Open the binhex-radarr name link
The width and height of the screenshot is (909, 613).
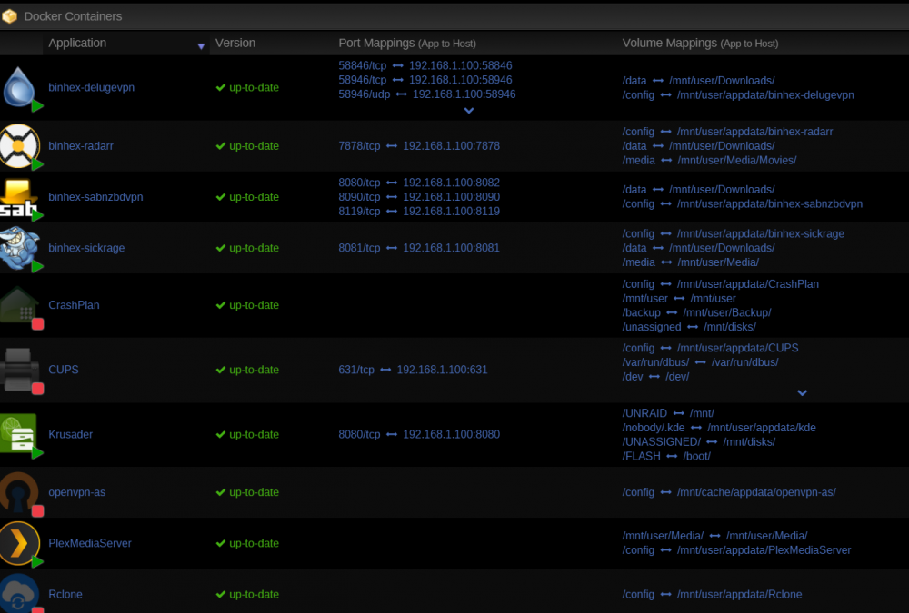point(81,146)
